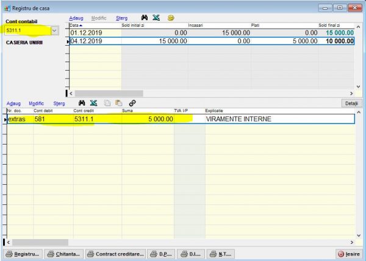This screenshot has width=366, height=261.
Task: Open the Contract creditare... button
Action: [x=115, y=253]
